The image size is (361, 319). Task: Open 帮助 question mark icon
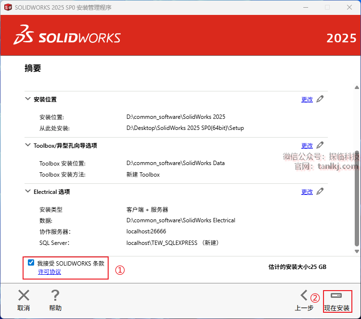pos(55,295)
